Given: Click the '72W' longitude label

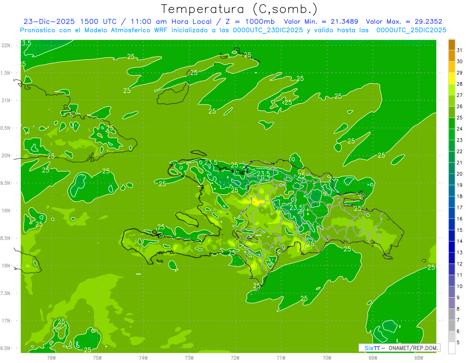Looking at the screenshot, I should click(235, 358).
